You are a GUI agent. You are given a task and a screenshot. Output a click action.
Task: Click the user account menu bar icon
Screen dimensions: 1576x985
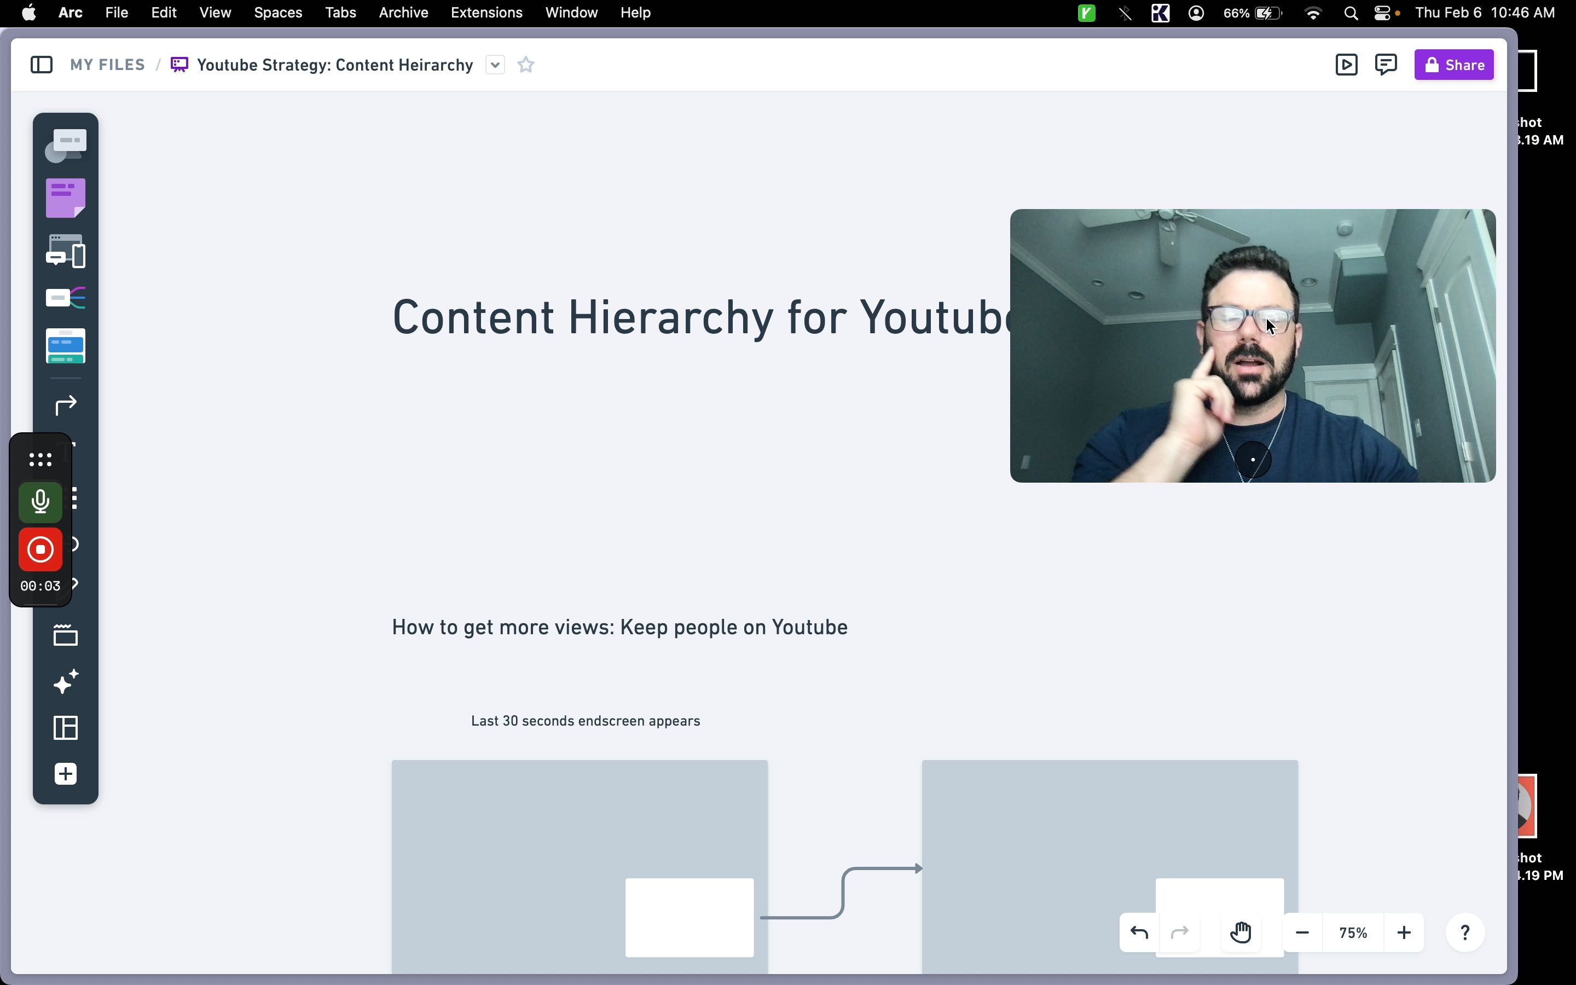click(x=1197, y=13)
